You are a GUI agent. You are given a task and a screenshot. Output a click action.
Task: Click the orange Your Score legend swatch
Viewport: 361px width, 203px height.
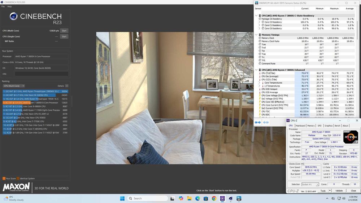tap(4, 178)
